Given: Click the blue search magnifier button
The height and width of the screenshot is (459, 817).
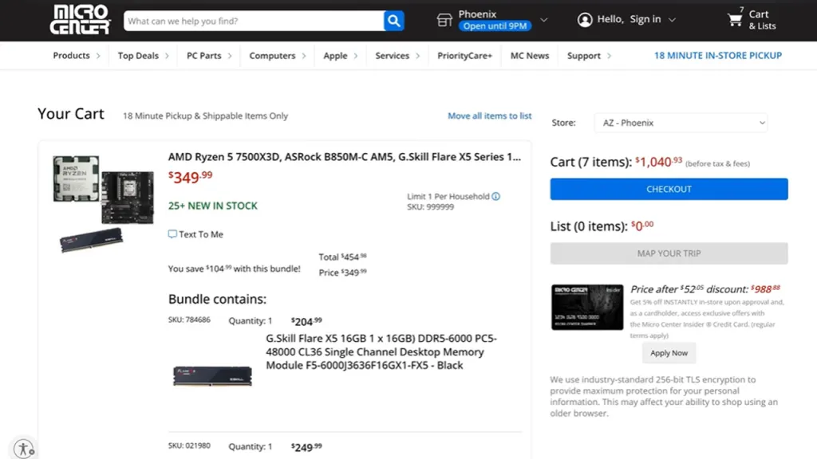Looking at the screenshot, I should [394, 21].
